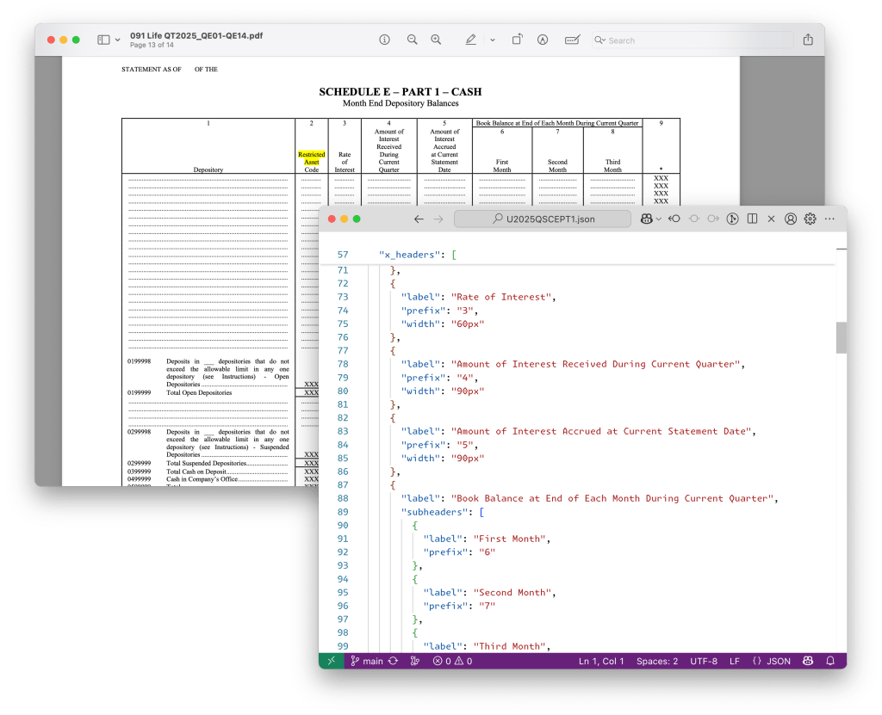
Task: Zoom in the PDF in Preview
Action: (x=436, y=40)
